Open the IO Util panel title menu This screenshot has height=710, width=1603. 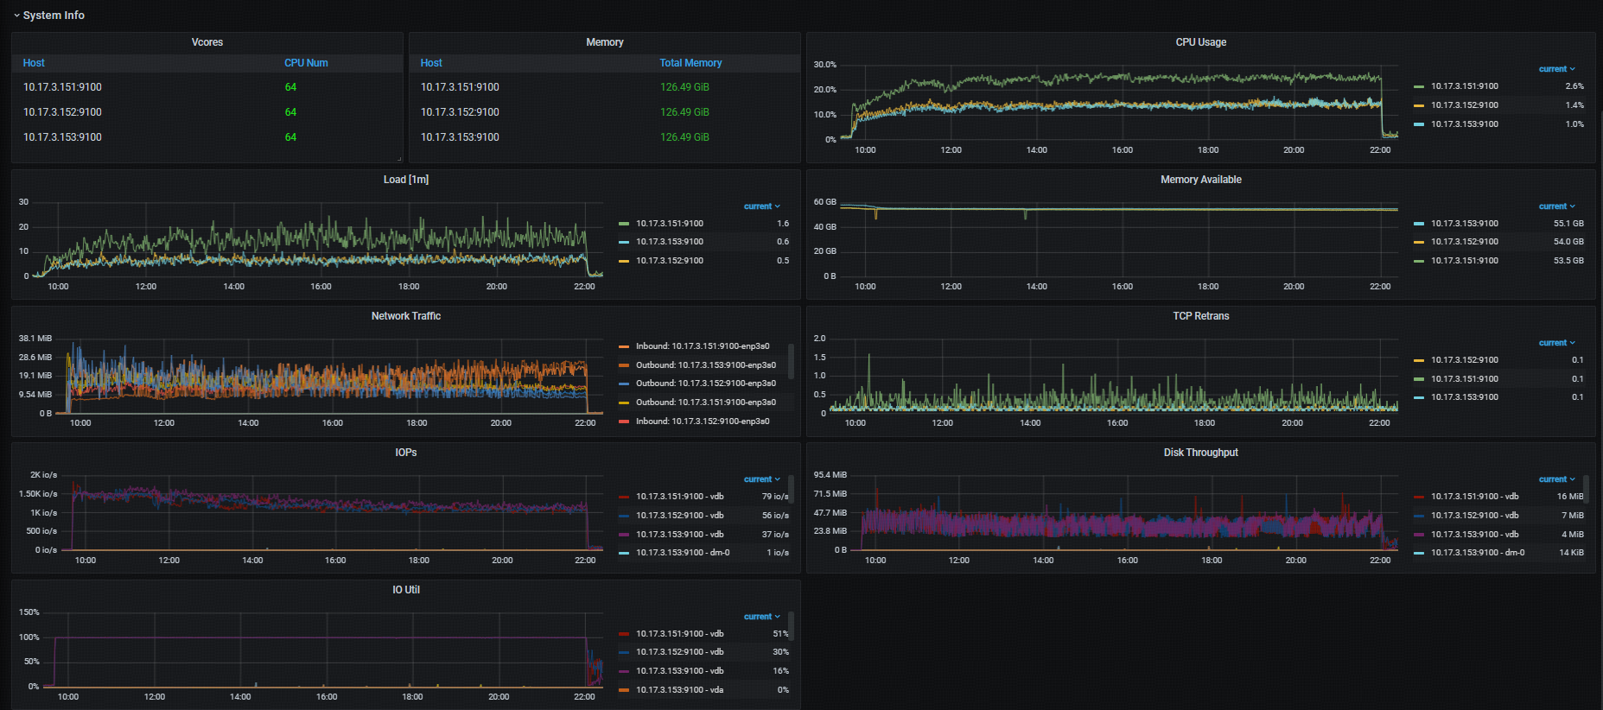coord(406,590)
